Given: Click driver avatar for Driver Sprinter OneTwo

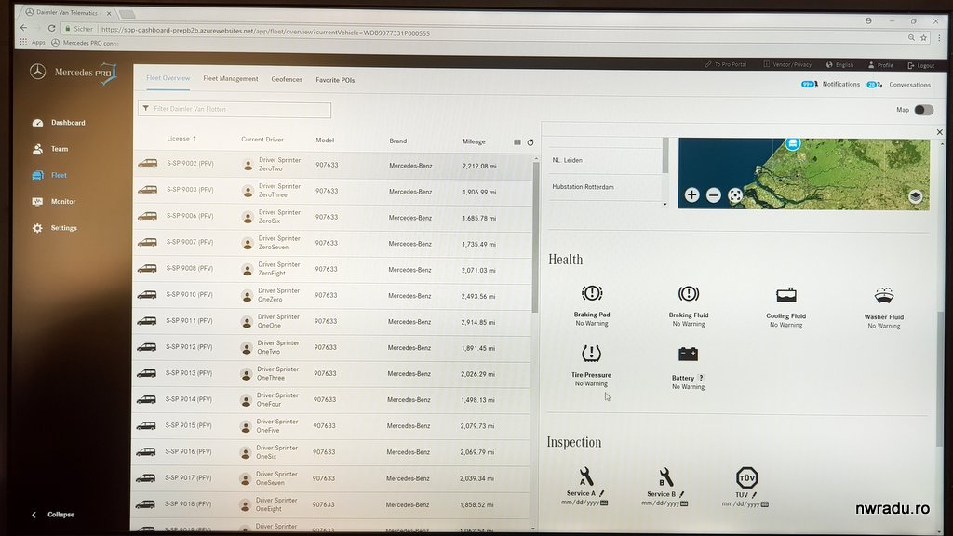Looking at the screenshot, I should (x=246, y=348).
